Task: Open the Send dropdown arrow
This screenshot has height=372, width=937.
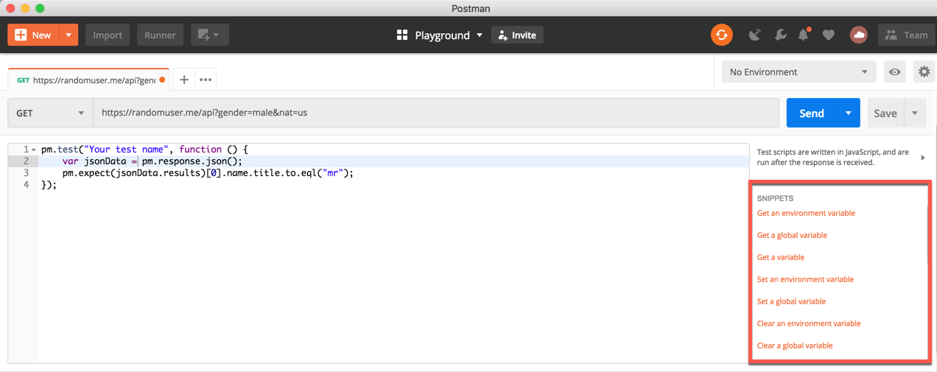Action: (849, 113)
